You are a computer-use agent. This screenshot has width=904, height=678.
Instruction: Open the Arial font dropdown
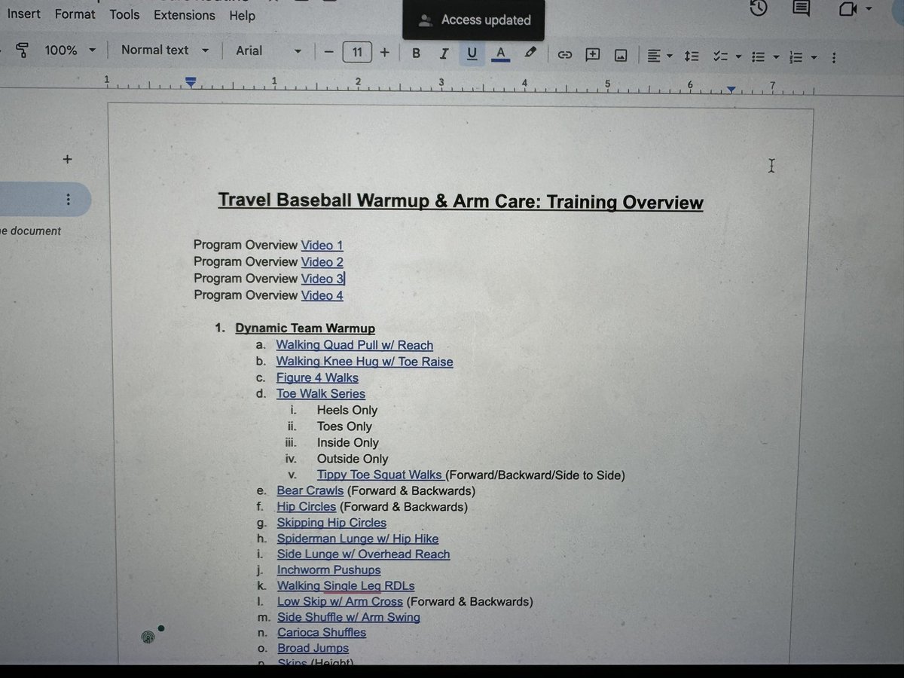point(268,51)
